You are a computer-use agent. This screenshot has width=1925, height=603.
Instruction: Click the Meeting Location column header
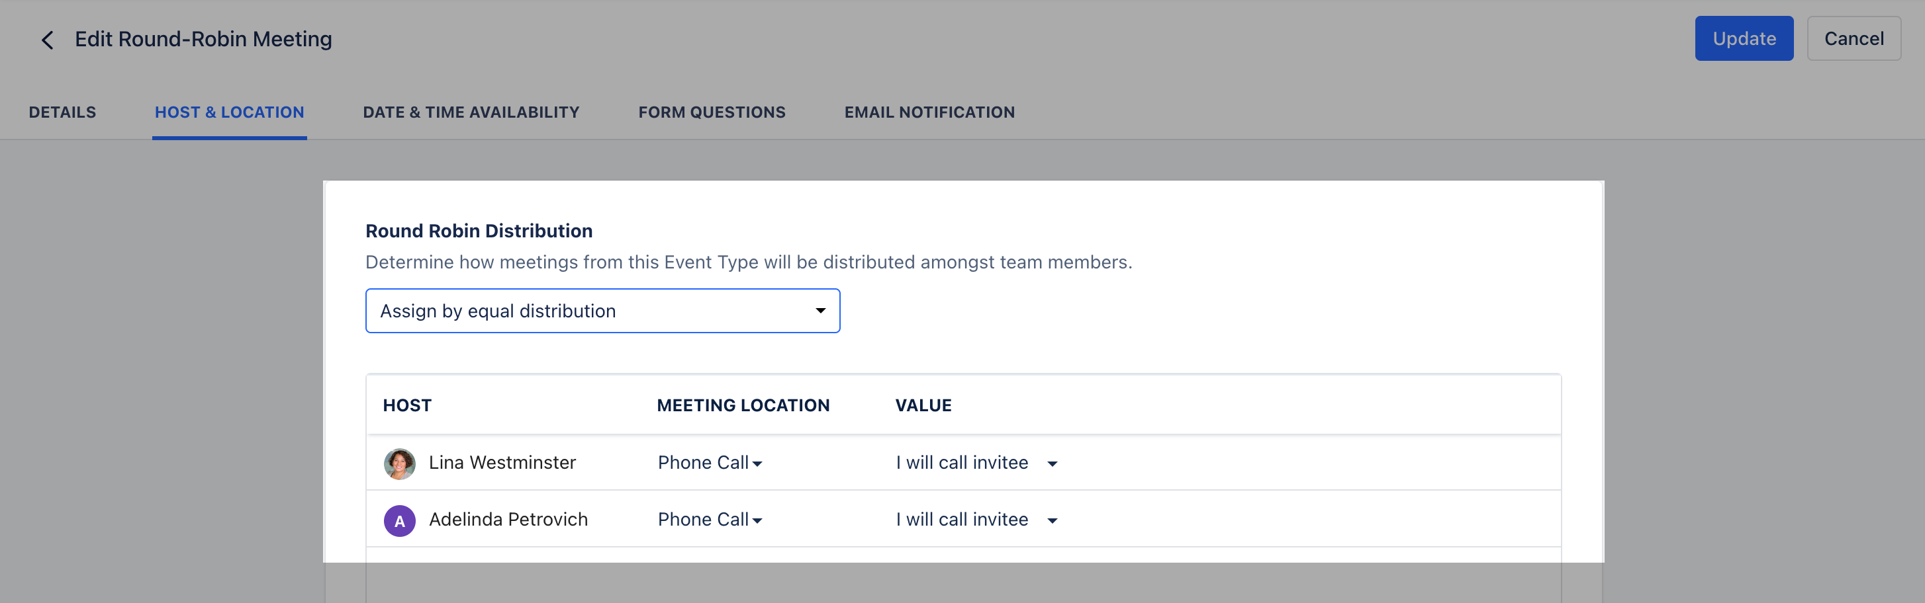click(x=743, y=405)
